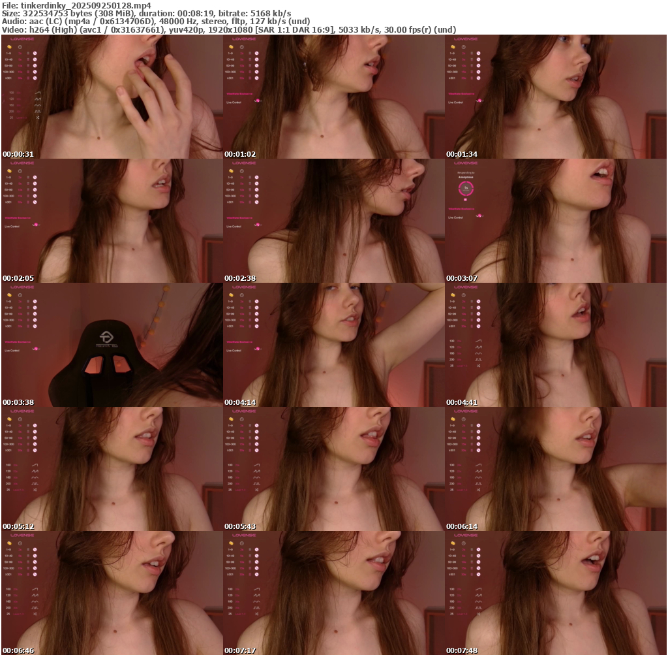This screenshot has width=668, height=655.
Task: Click the file name tinkerdinky_202509250128.mp4
Action: 85,5
